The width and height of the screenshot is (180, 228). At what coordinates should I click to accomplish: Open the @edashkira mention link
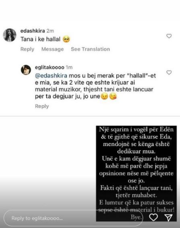tap(51, 76)
